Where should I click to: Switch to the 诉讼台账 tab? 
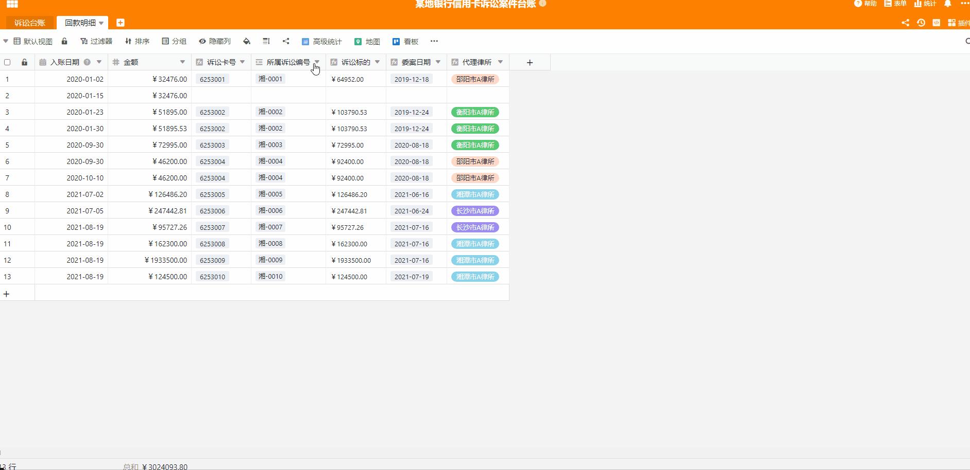tap(29, 23)
